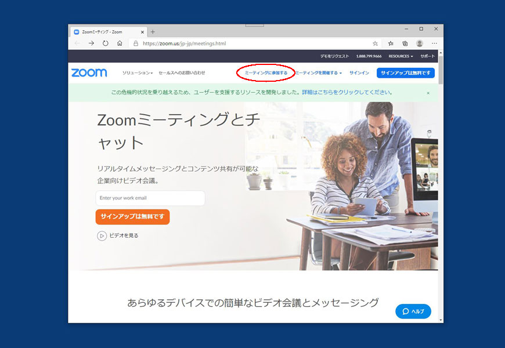Click ミーティングに参加する in navigation
The height and width of the screenshot is (348, 505).
tap(266, 72)
